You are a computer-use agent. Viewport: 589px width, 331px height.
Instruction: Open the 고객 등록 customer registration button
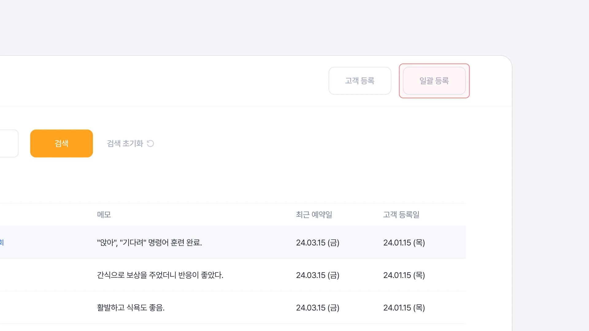(360, 81)
